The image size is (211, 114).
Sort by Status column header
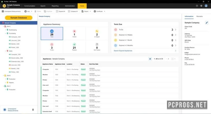(x=83, y=64)
